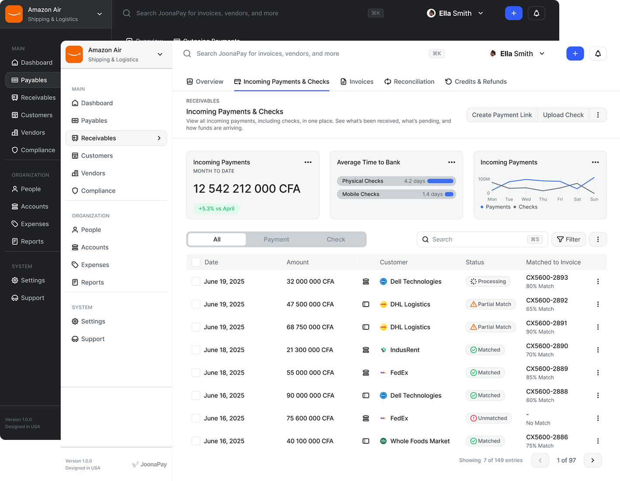Focus back window JoonaPay search bar

pyautogui.click(x=253, y=13)
